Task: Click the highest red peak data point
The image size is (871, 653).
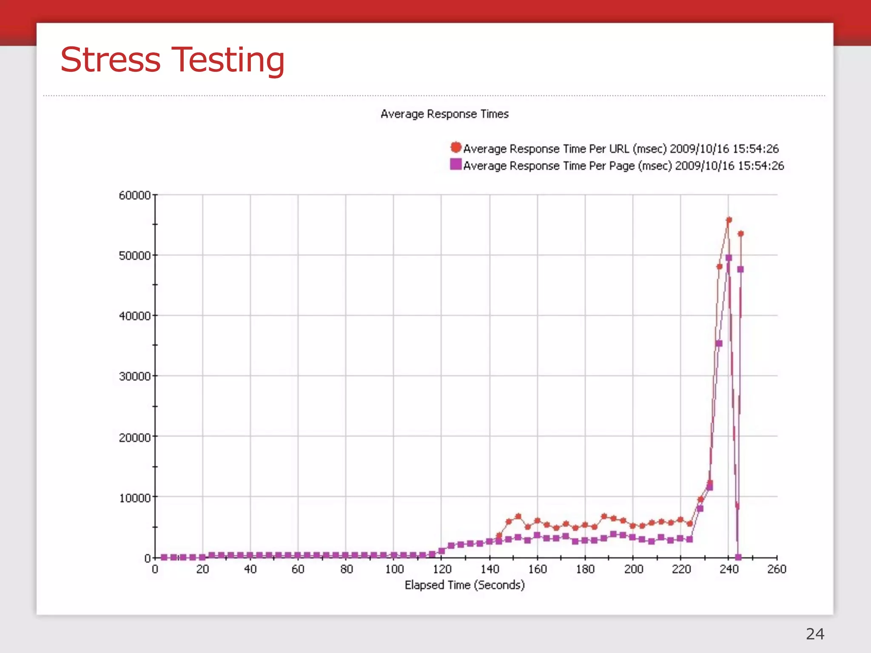Action: 729,220
